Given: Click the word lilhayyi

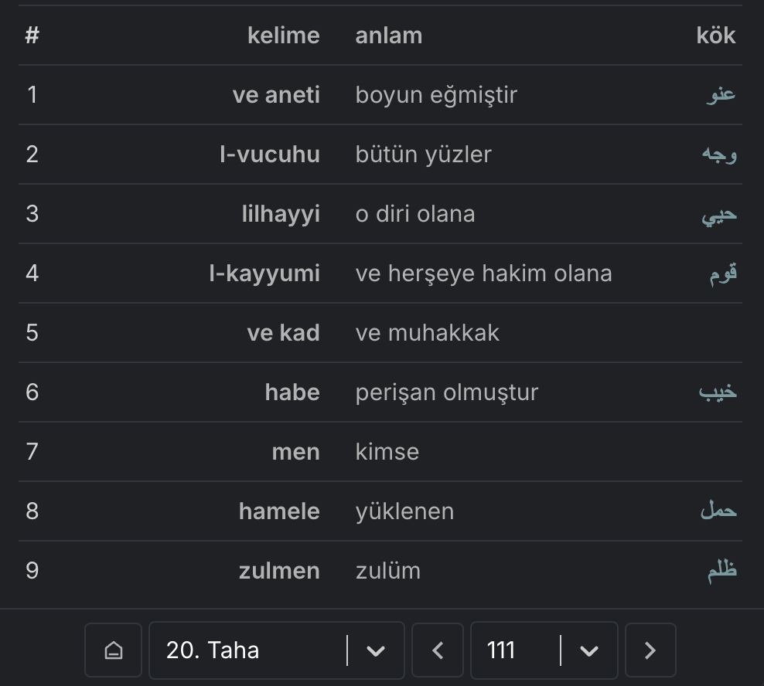Looking at the screenshot, I should 280,213.
